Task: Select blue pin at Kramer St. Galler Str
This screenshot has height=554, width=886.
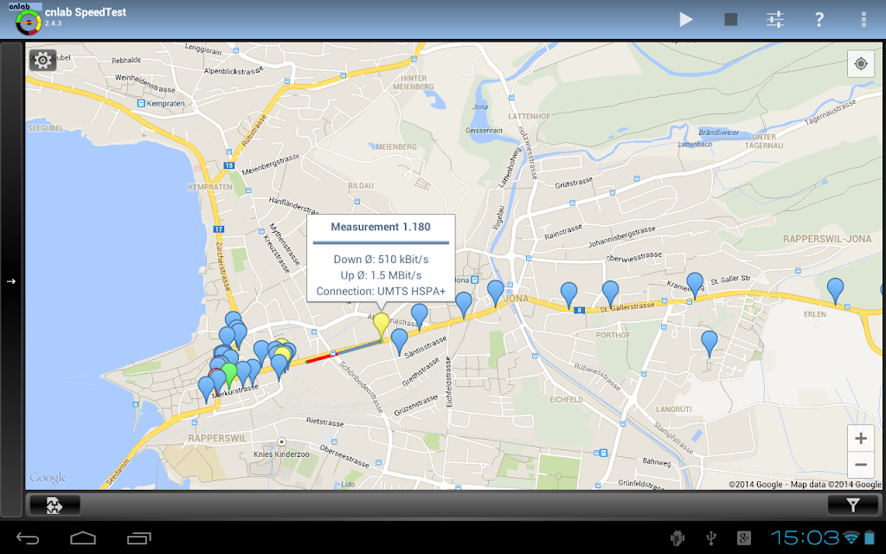Action: point(695,286)
